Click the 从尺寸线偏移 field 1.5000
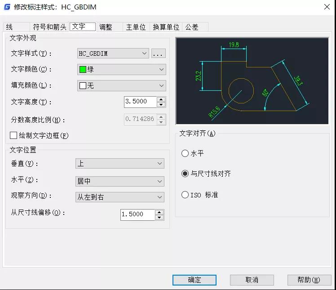Image resolution: width=336 pixels, height=290 pixels. pyautogui.click(x=137, y=214)
